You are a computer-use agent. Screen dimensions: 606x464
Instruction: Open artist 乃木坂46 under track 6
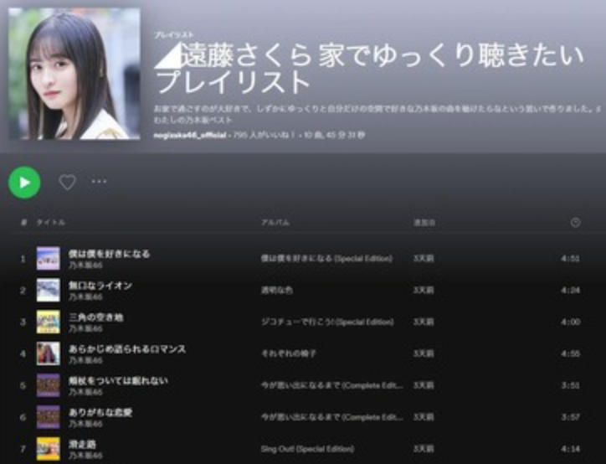point(85,424)
